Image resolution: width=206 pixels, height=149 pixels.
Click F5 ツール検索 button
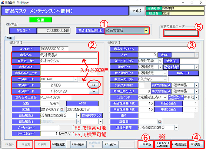78,144
